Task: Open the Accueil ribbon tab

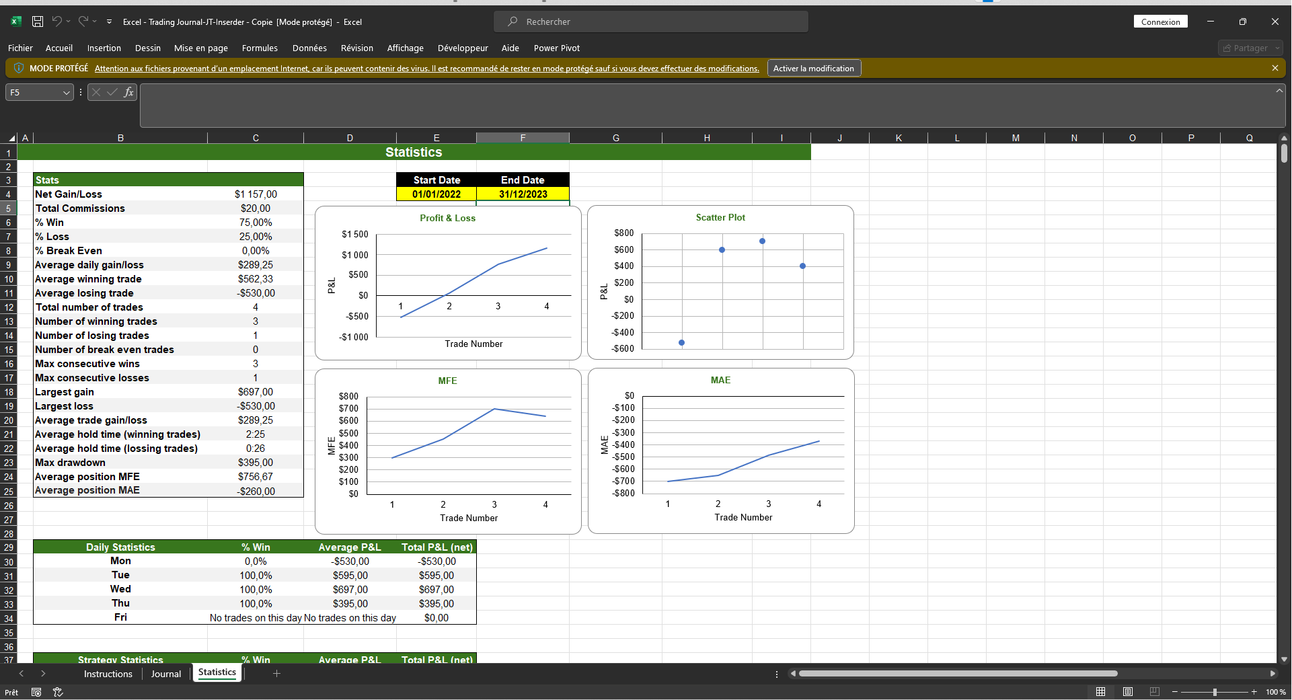Action: point(59,48)
